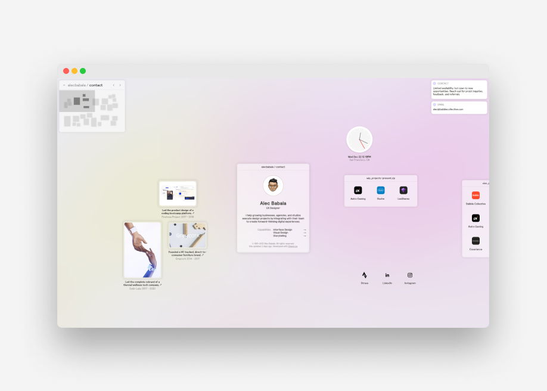The width and height of the screenshot is (547, 391).
Task: Open the Firehose Project thumbnail
Action: (178, 194)
